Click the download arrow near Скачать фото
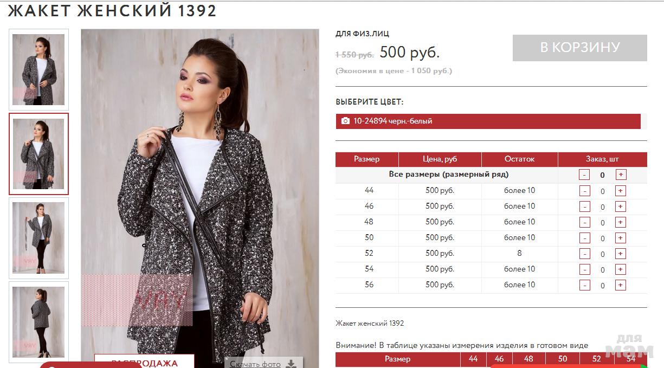The width and height of the screenshot is (664, 368). [292, 364]
